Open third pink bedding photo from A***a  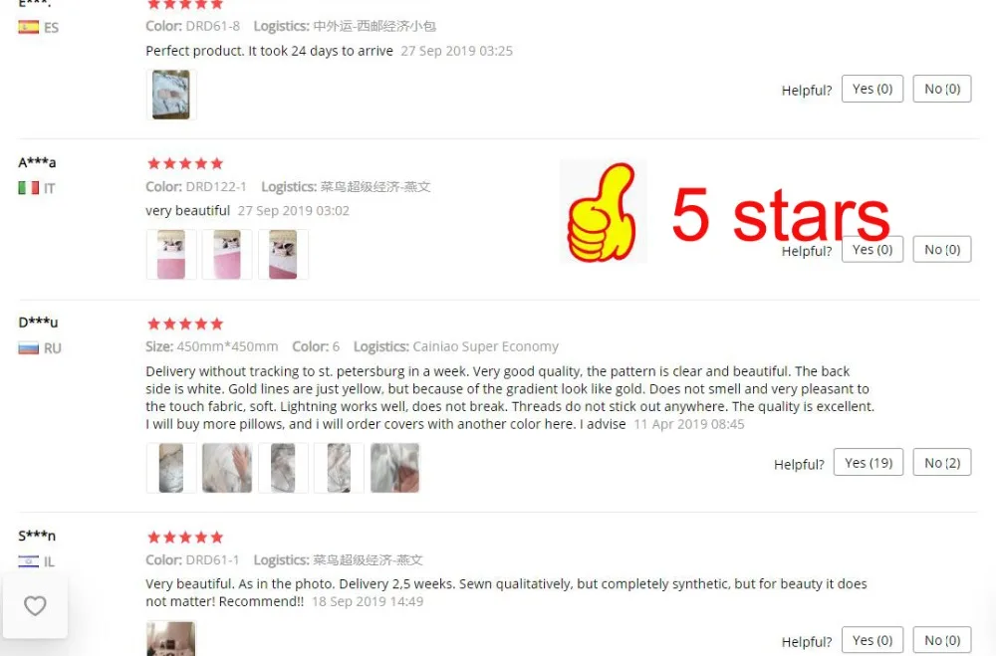[283, 255]
